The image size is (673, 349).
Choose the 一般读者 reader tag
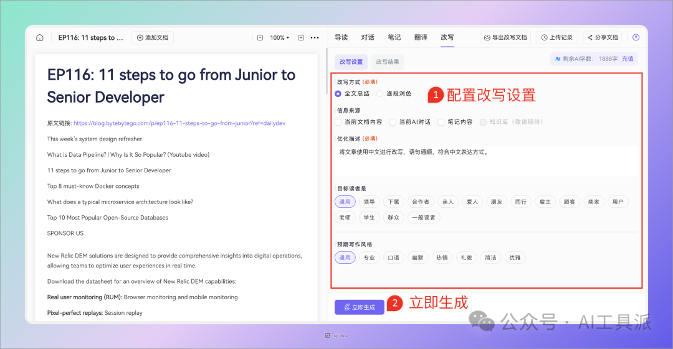click(x=424, y=218)
